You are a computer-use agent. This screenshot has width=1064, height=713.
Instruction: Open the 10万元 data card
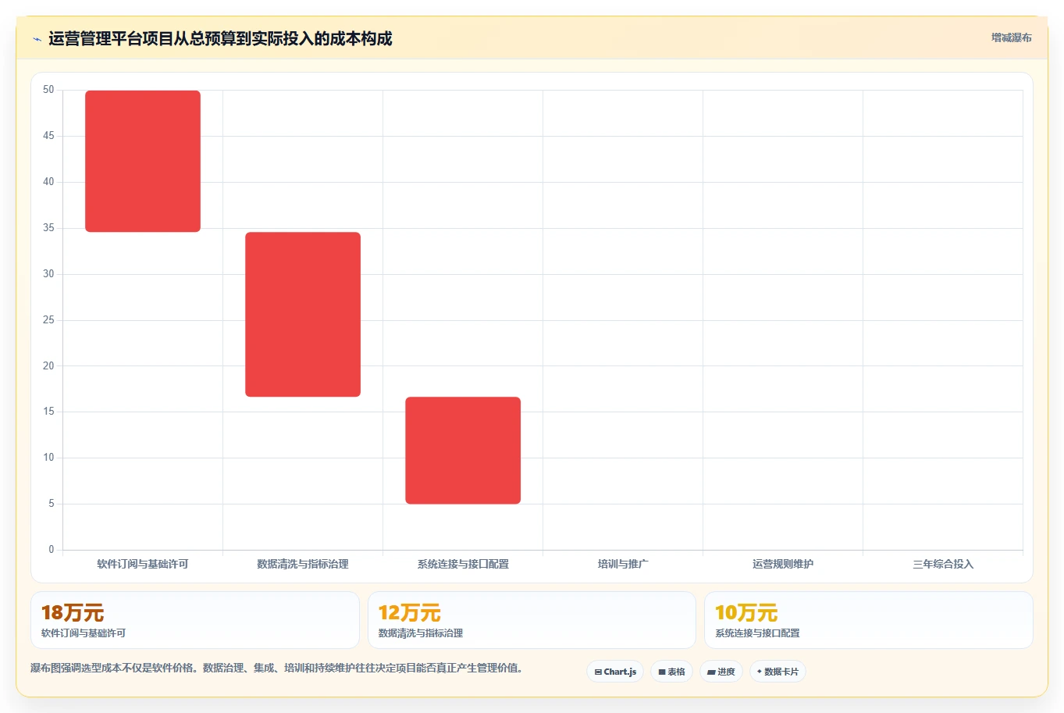[x=869, y=620]
